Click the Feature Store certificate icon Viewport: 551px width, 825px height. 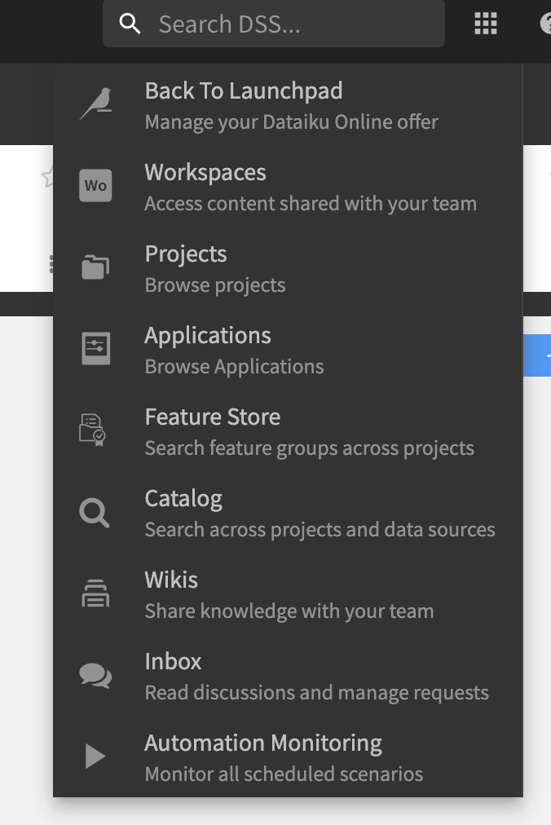point(93,430)
